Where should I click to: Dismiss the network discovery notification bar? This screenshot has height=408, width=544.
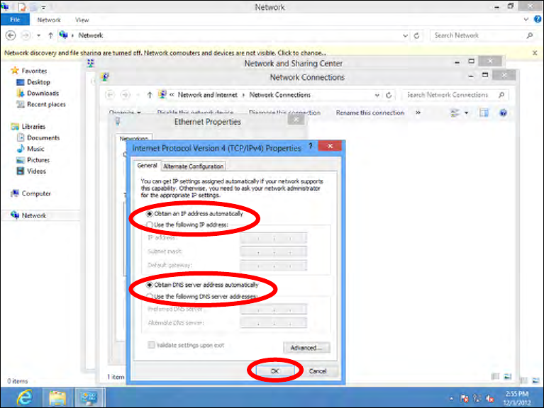pos(535,53)
